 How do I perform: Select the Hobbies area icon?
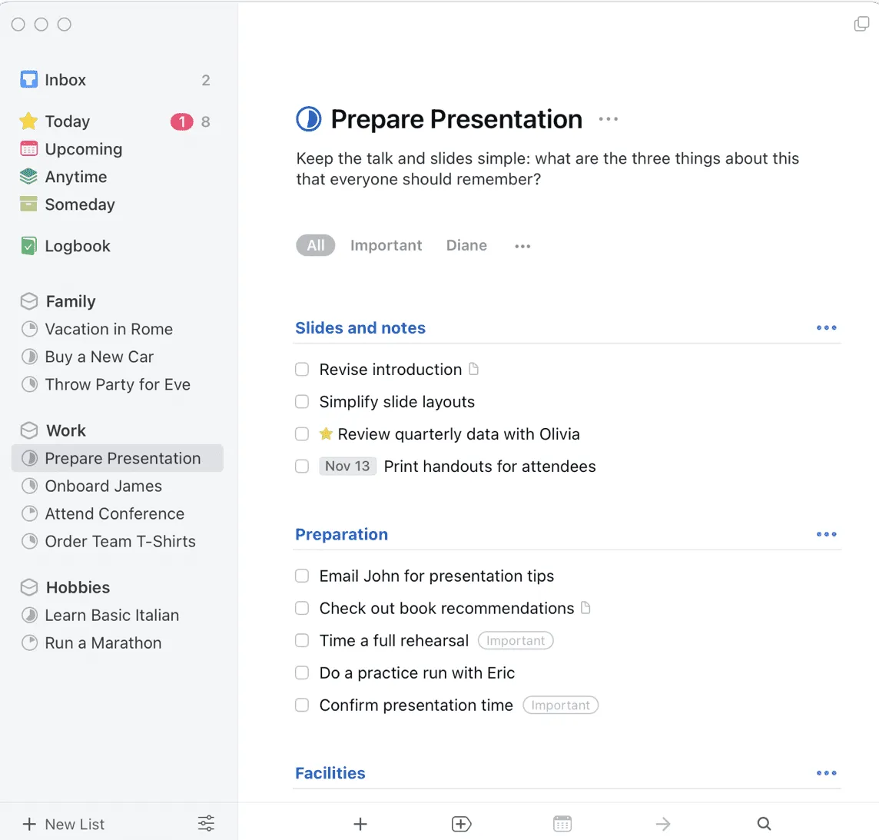pyautogui.click(x=29, y=587)
